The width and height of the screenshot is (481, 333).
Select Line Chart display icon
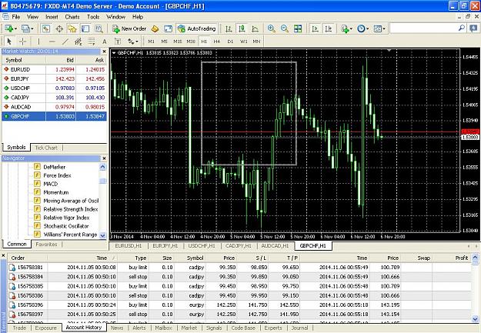point(255,28)
